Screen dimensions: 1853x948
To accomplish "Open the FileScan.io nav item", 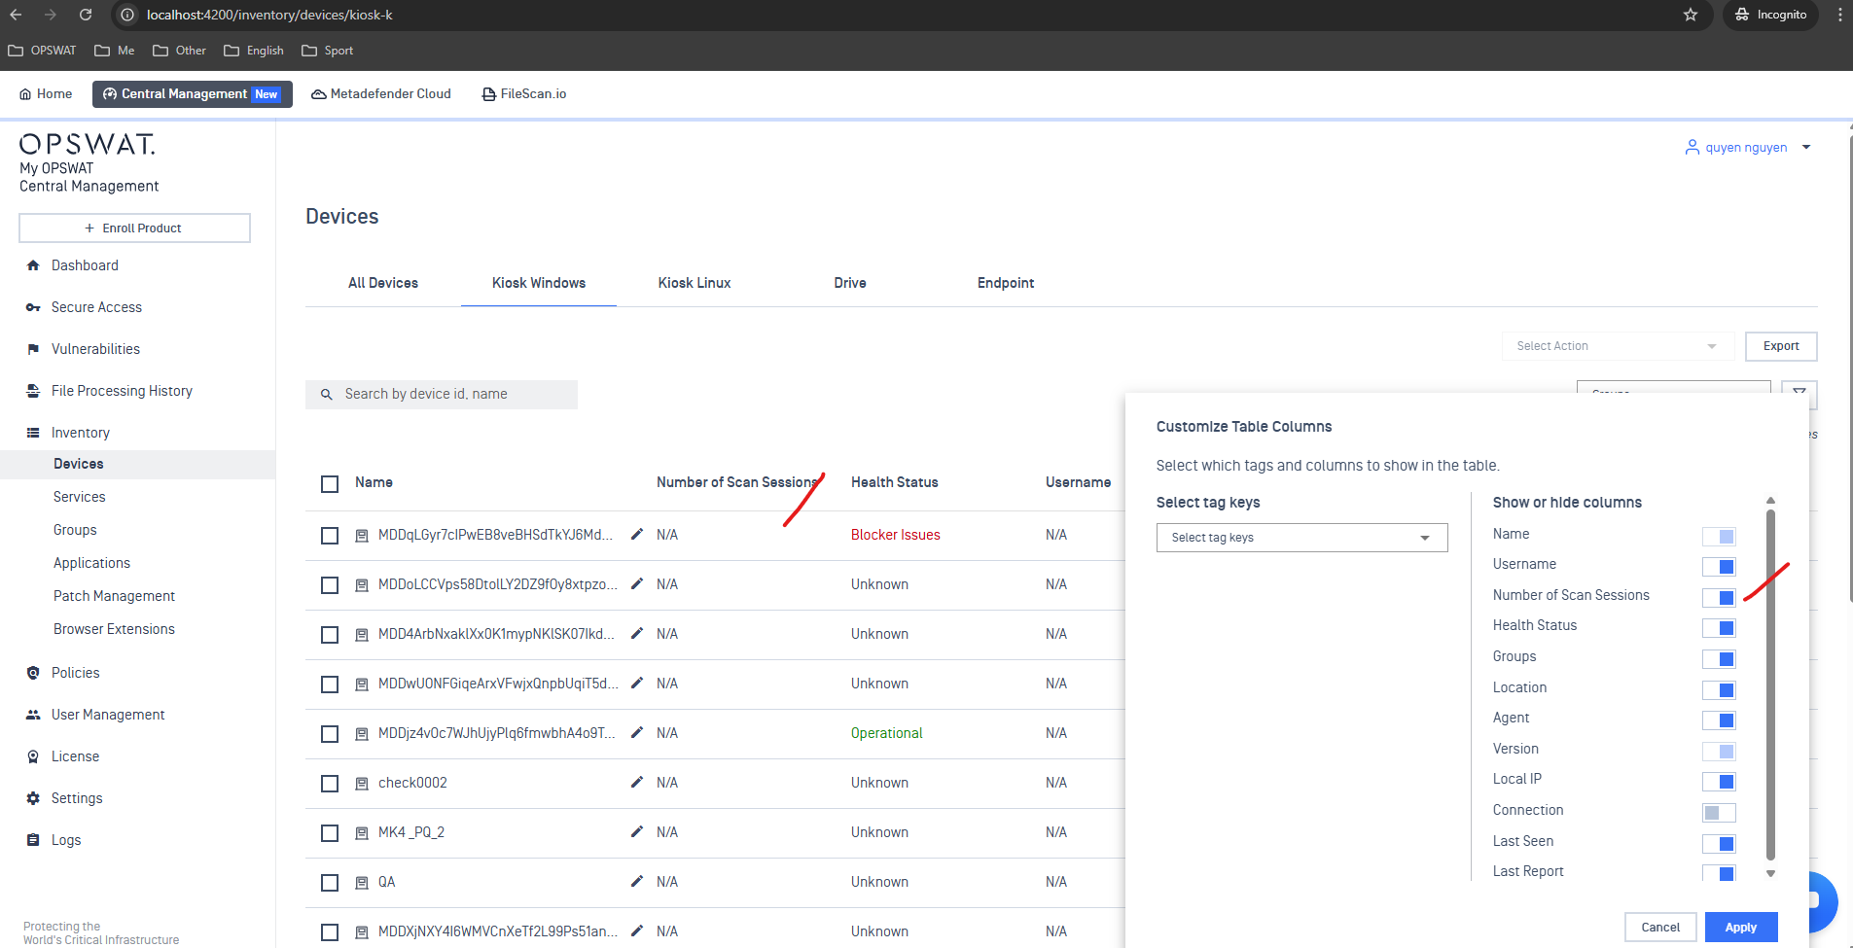I will (x=524, y=94).
